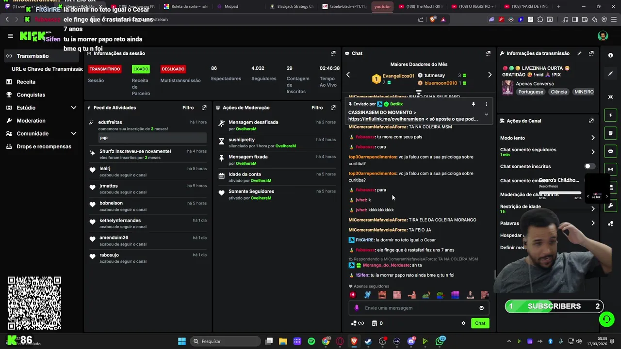Screen dimensions: 621x349
Task: Pop out the Ações do Canal panel
Action: [591, 121]
